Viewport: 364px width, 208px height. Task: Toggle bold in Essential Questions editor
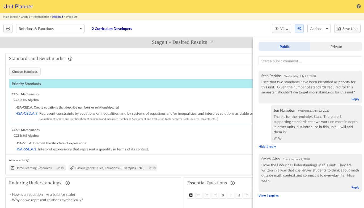coord(223,195)
